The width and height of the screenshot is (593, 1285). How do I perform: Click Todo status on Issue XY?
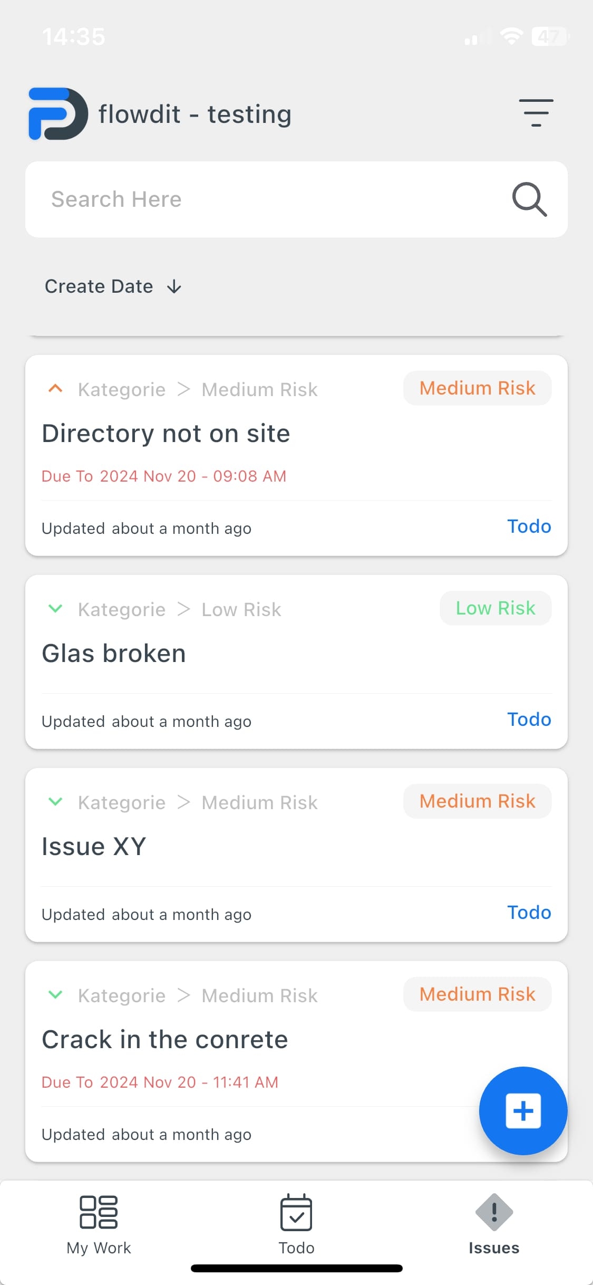529,913
